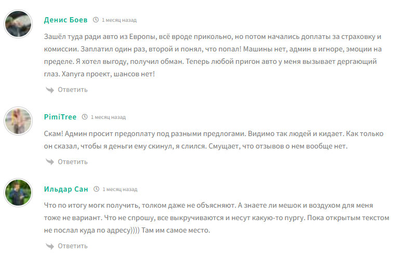Click the reply arrow icon under PimiTree's comment

tap(50, 161)
